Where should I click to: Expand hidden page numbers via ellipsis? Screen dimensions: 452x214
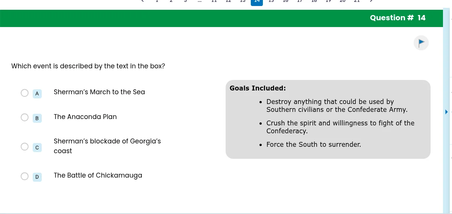point(200,1)
